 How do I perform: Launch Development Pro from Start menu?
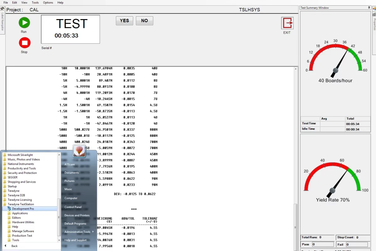click(23, 209)
